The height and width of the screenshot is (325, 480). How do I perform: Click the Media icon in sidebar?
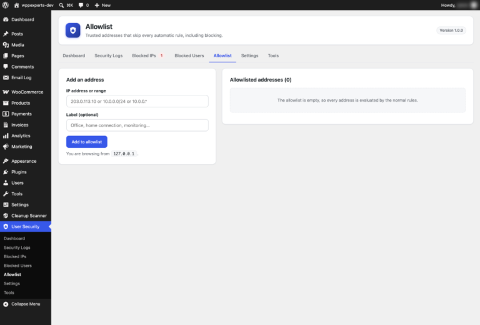tap(6, 45)
